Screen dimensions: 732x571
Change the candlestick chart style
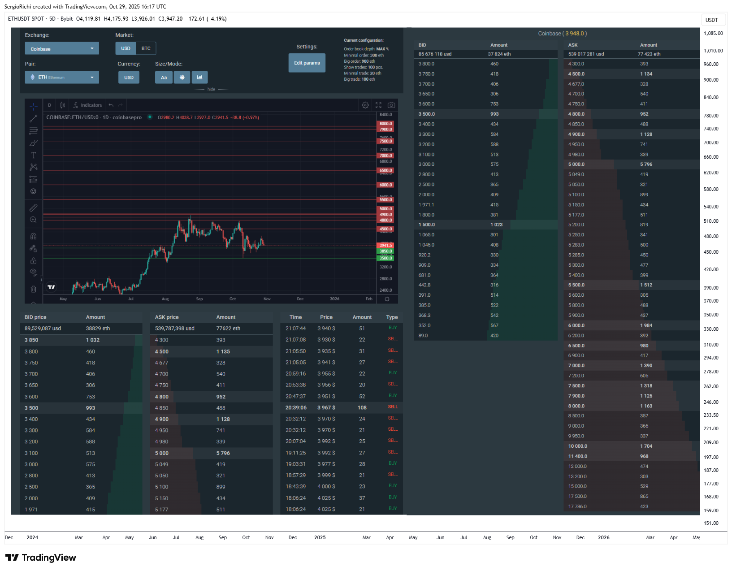click(x=63, y=105)
